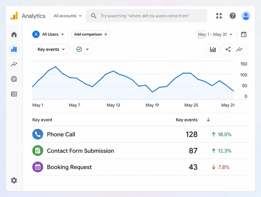The image size is (261, 197).
Task: Click the green checkmark status icon
Action: 79,49
